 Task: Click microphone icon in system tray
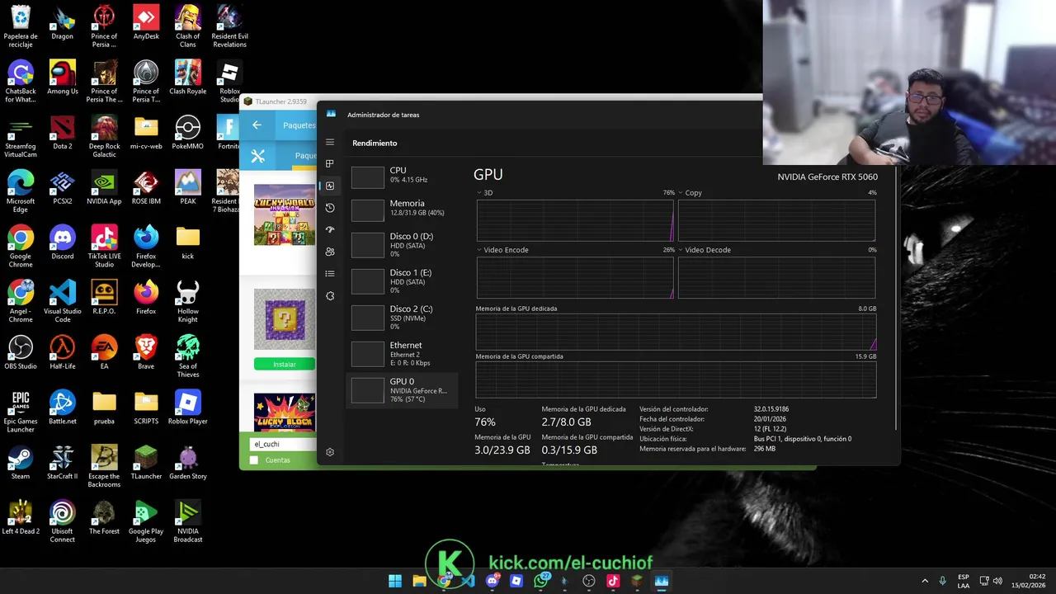click(x=943, y=581)
